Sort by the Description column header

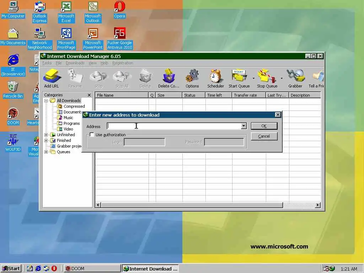(x=305, y=95)
